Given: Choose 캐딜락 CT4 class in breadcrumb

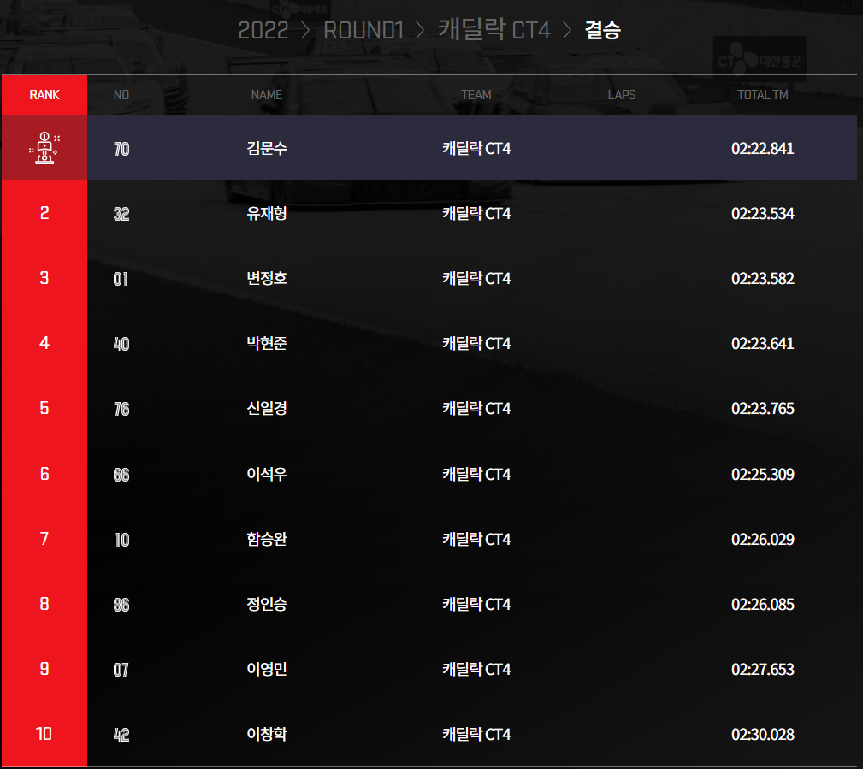Looking at the screenshot, I should [494, 29].
